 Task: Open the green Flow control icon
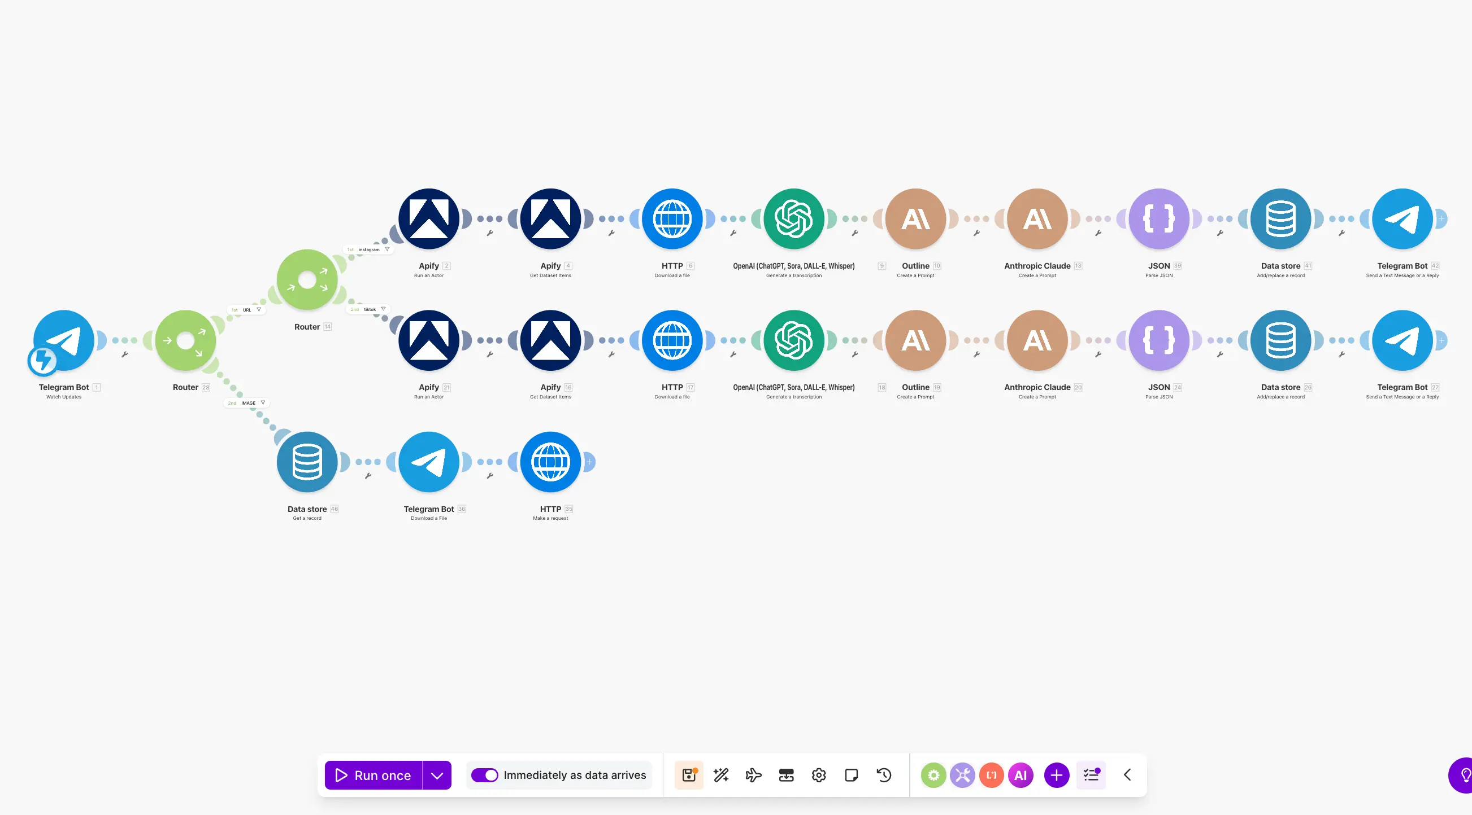[933, 775]
